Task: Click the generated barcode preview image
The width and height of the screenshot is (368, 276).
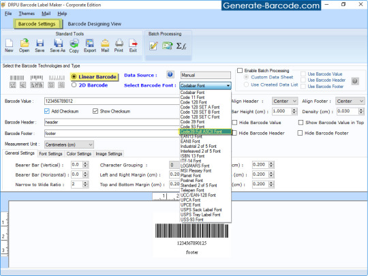Action: click(x=191, y=231)
